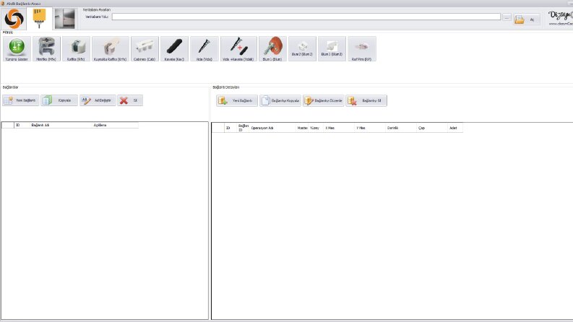The height and width of the screenshot is (322, 573).
Task: Select the Raf Pimi shelf pin icon
Action: 362,49
